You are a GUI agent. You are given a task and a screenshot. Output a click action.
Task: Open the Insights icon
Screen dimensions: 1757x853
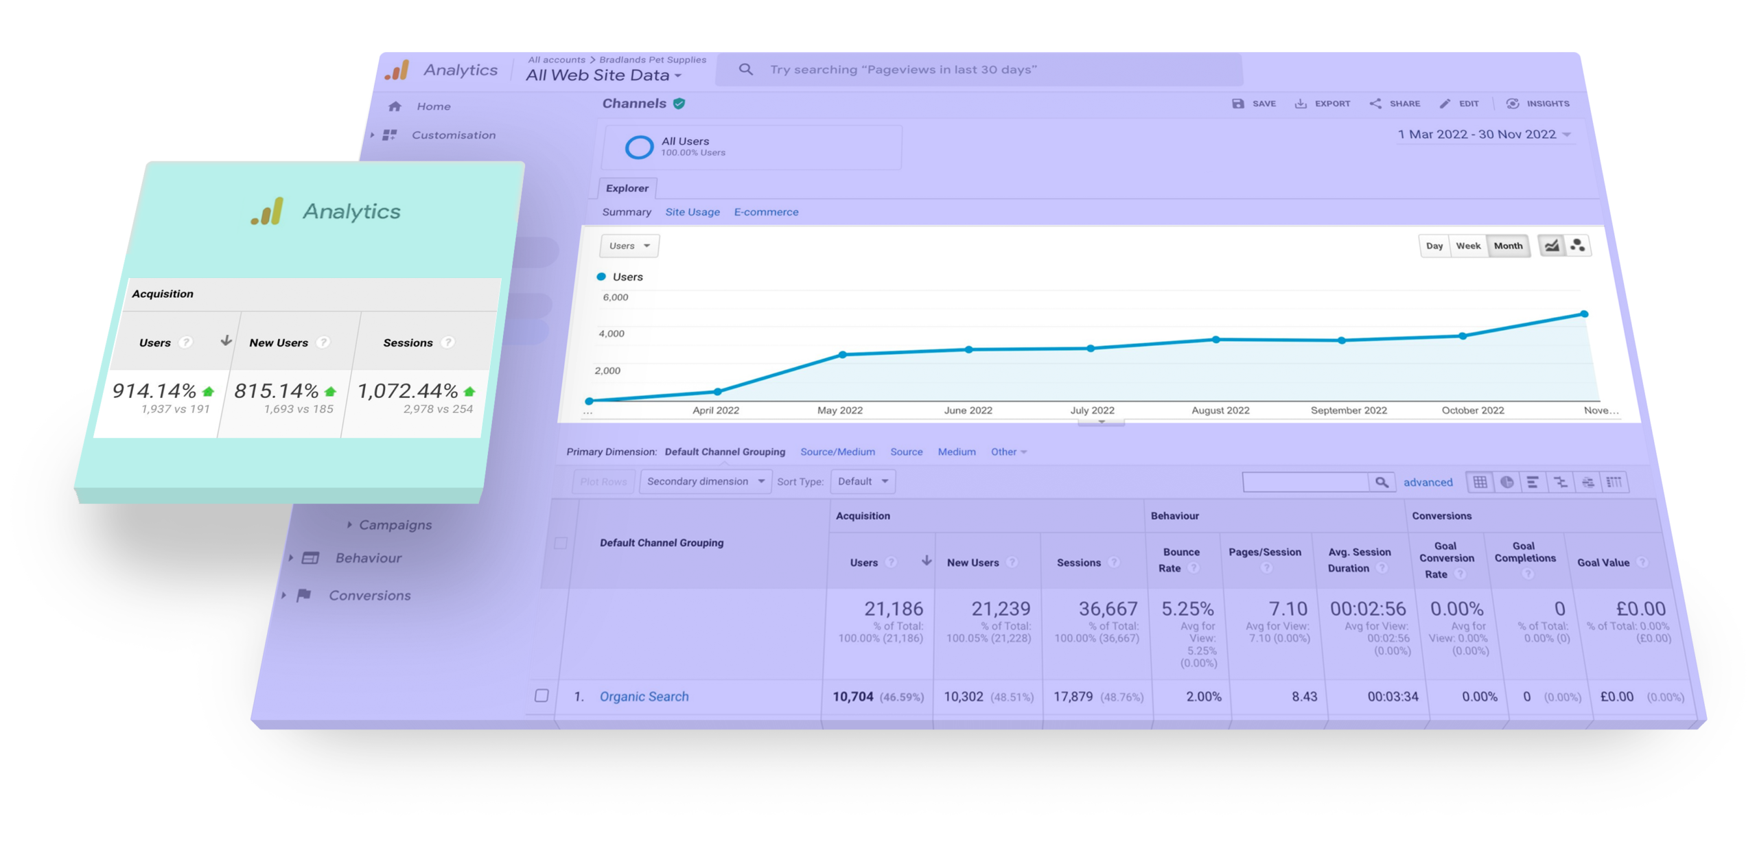click(x=1511, y=104)
